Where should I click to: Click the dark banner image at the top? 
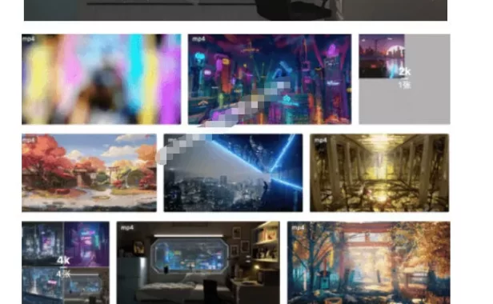(x=235, y=10)
